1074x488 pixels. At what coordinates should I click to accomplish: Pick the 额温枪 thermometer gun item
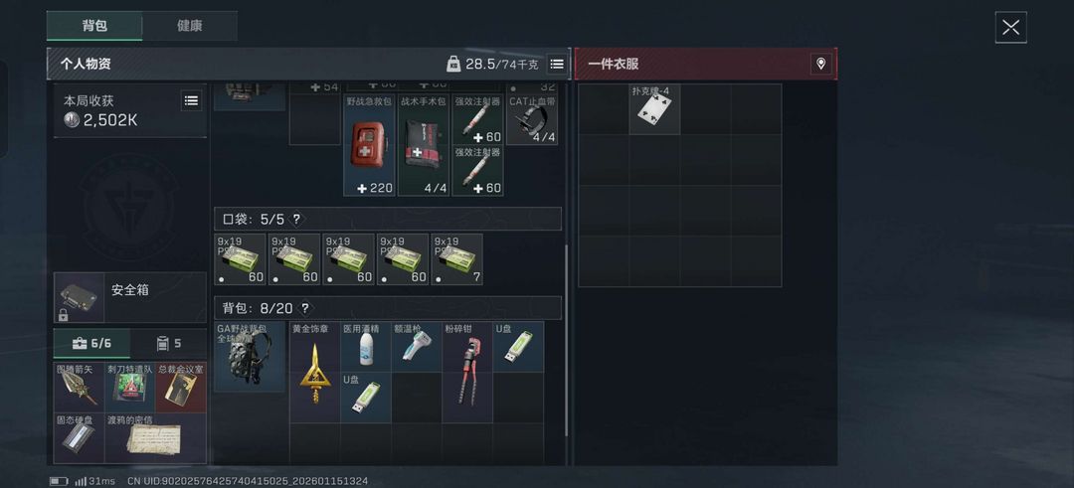point(417,346)
